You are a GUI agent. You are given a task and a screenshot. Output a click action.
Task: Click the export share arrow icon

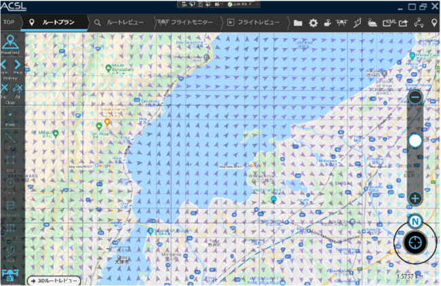coord(403,23)
